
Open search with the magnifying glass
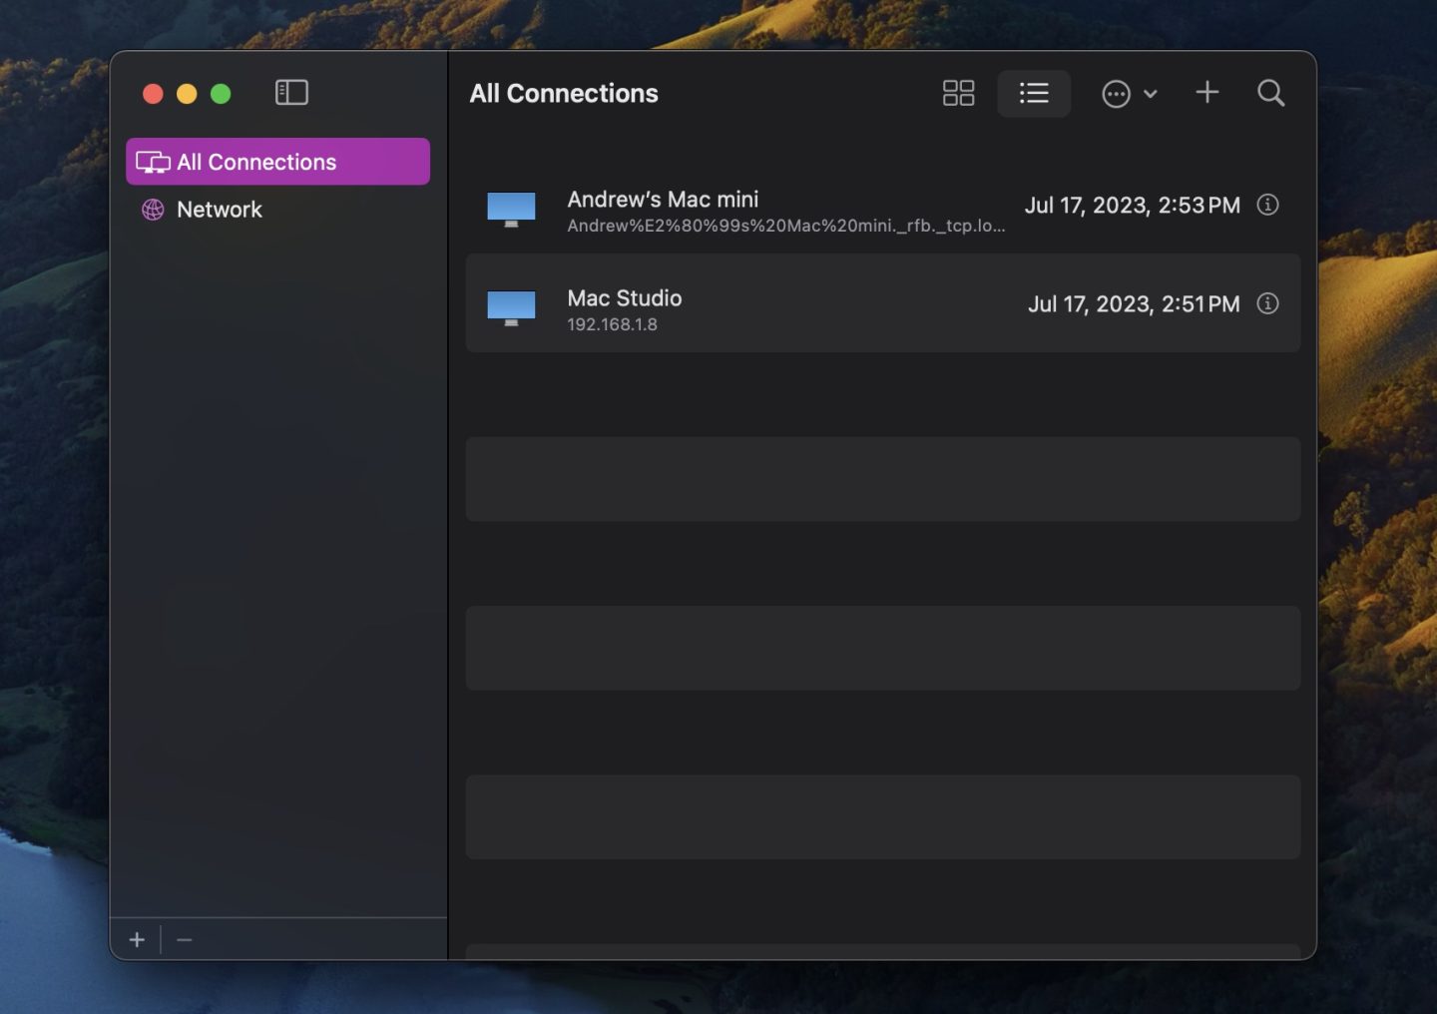[x=1270, y=93]
